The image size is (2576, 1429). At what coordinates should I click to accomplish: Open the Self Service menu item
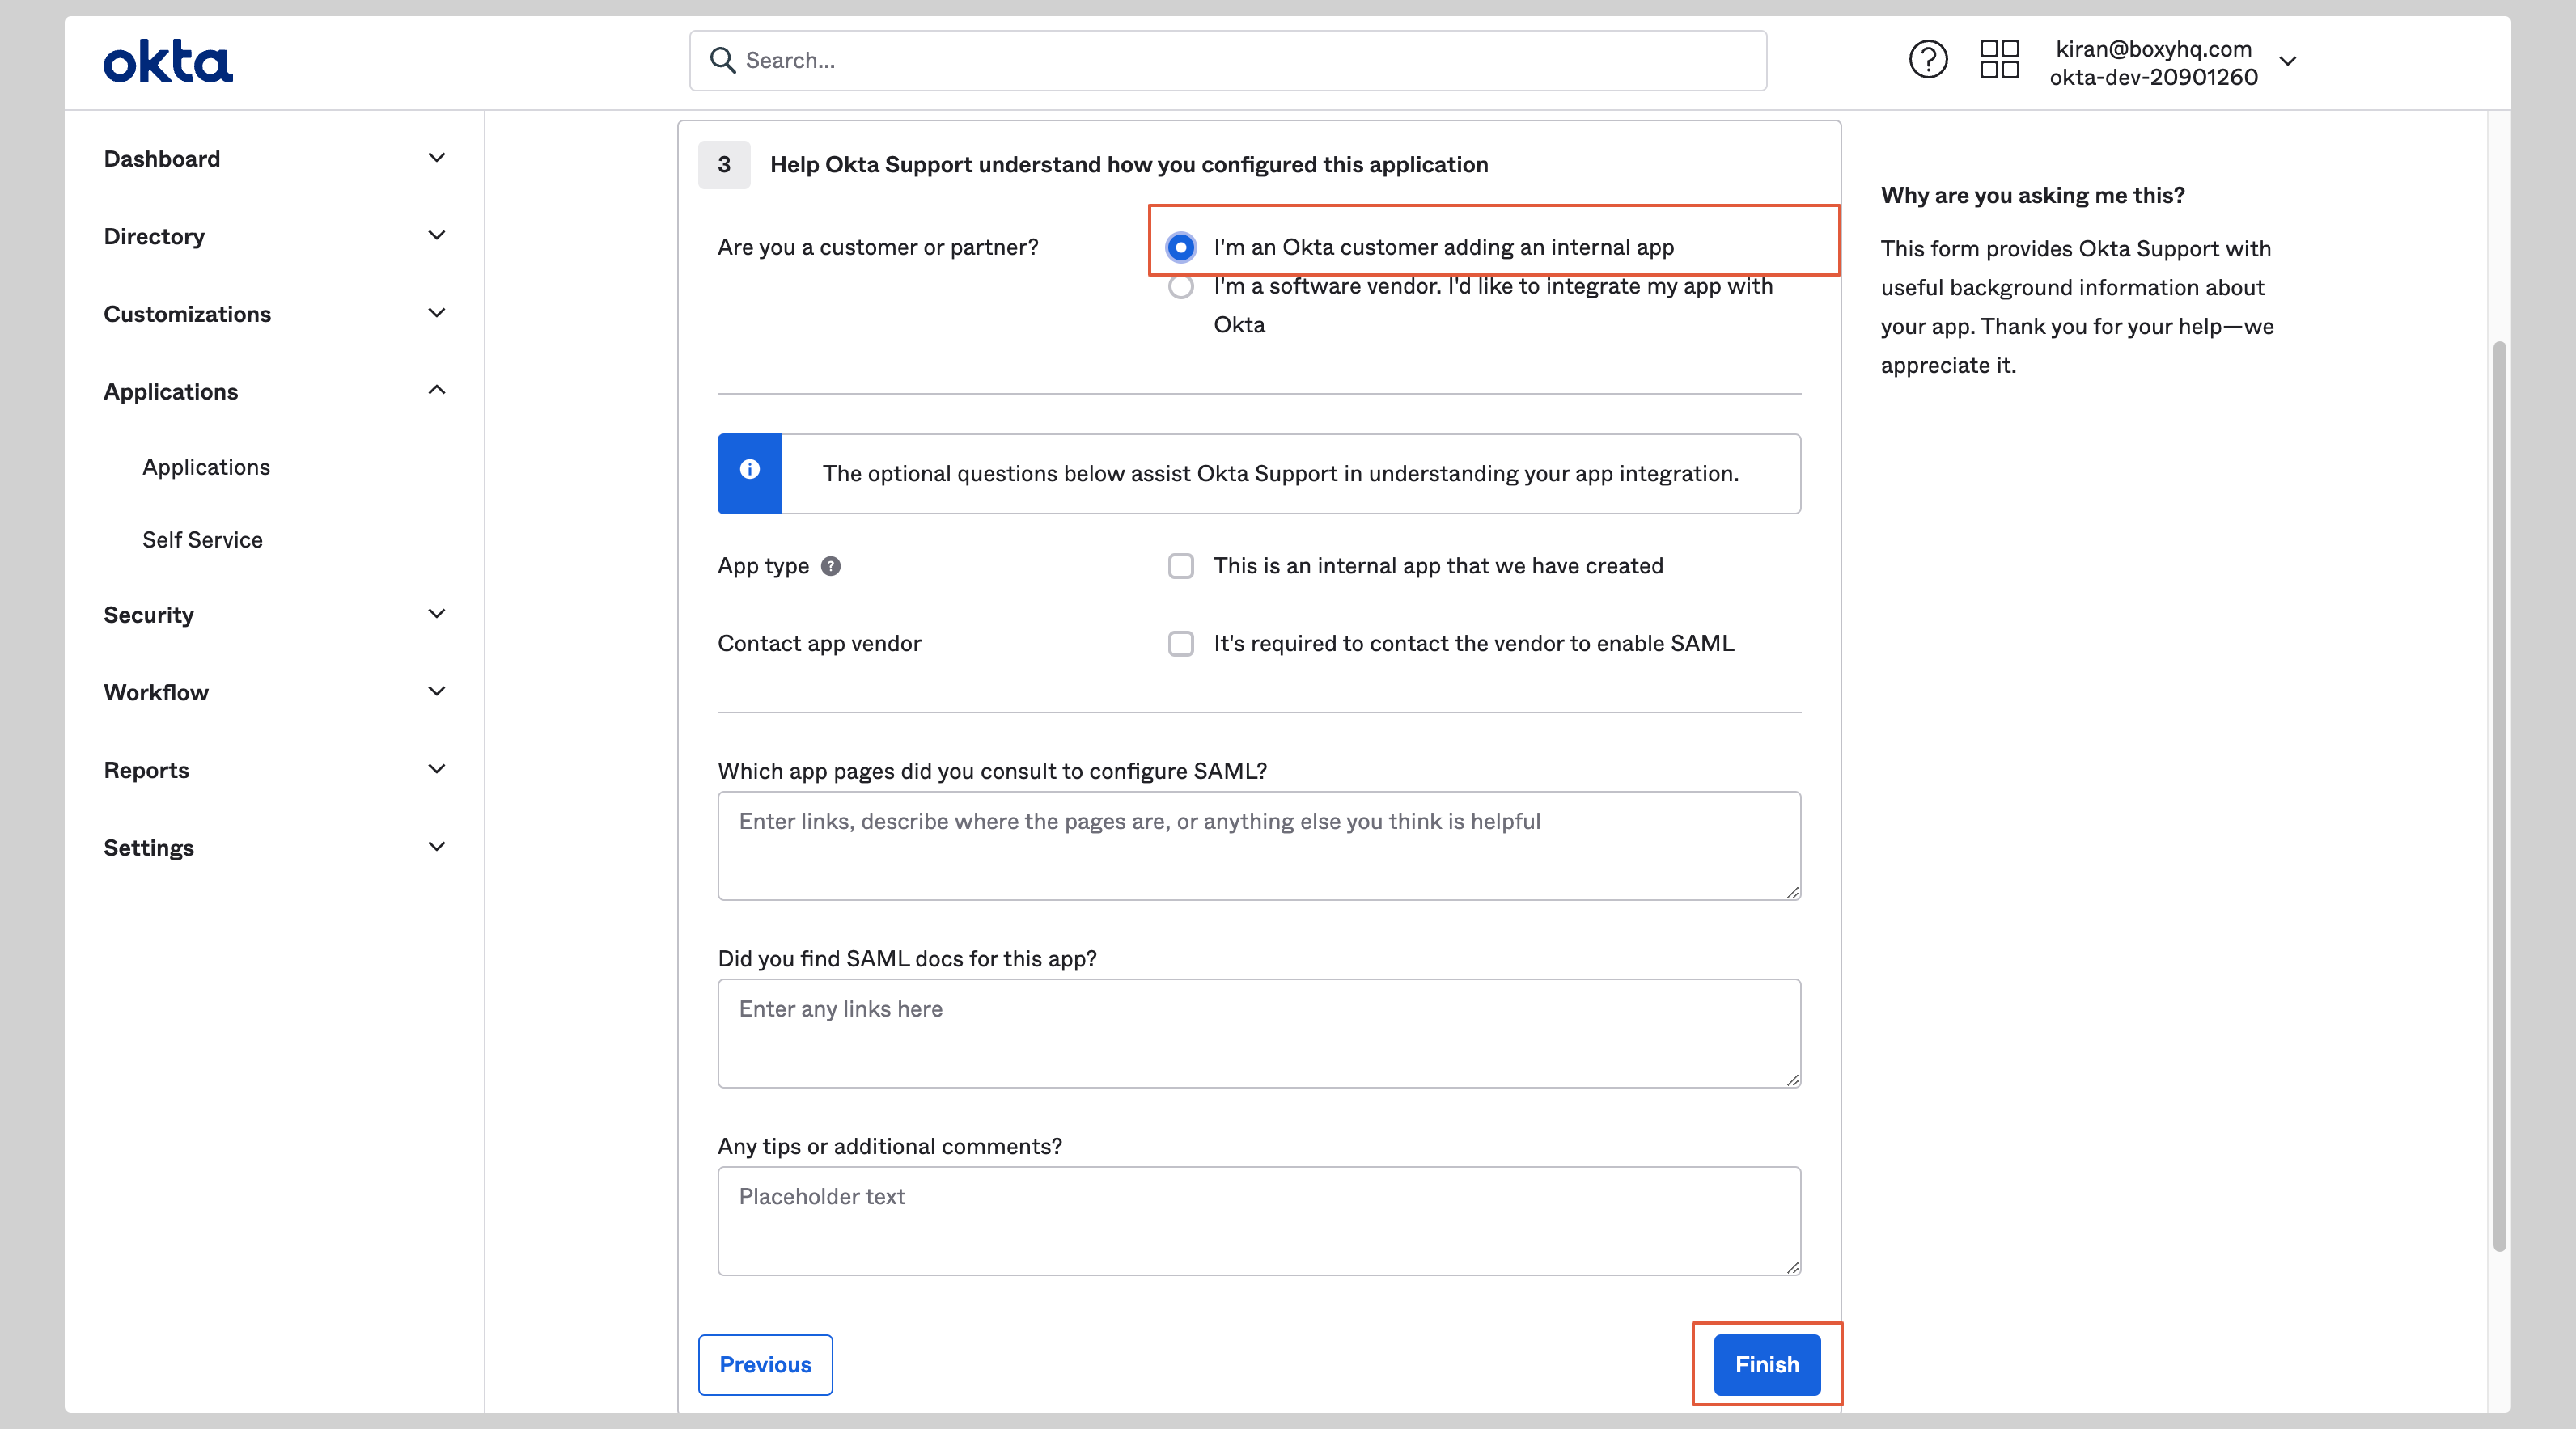[202, 539]
